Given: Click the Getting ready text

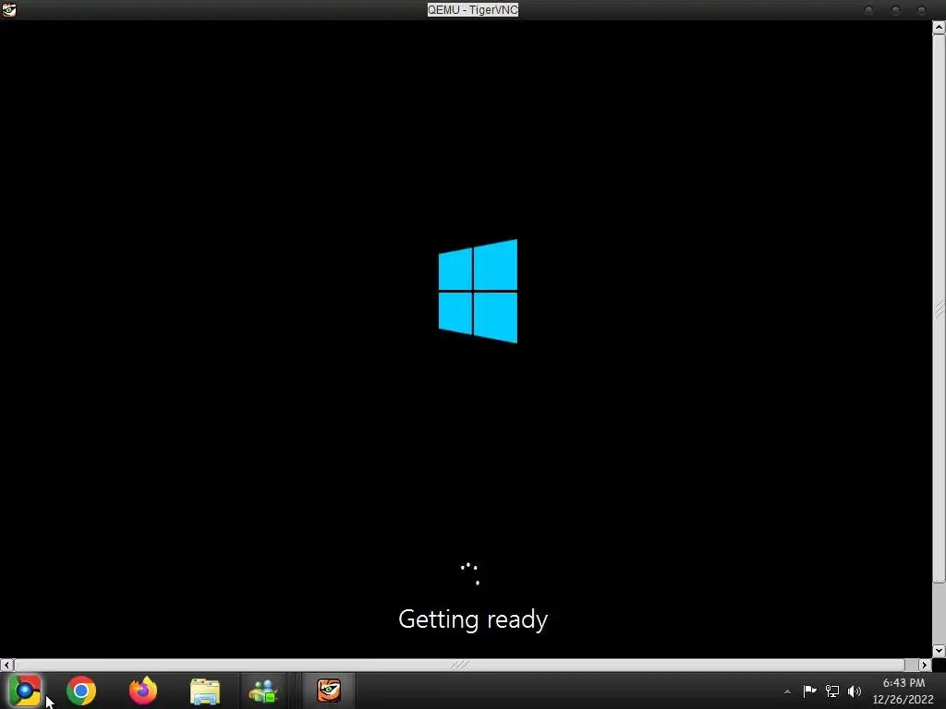Looking at the screenshot, I should pos(473,619).
